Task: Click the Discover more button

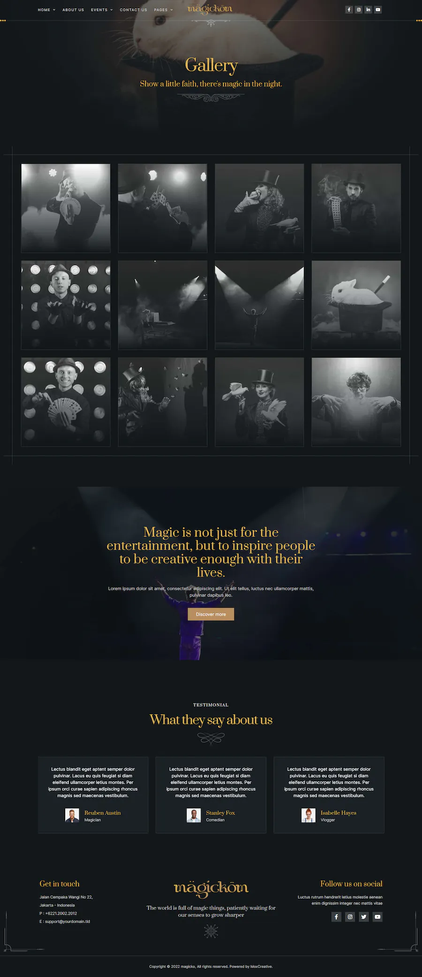Action: pos(211,614)
